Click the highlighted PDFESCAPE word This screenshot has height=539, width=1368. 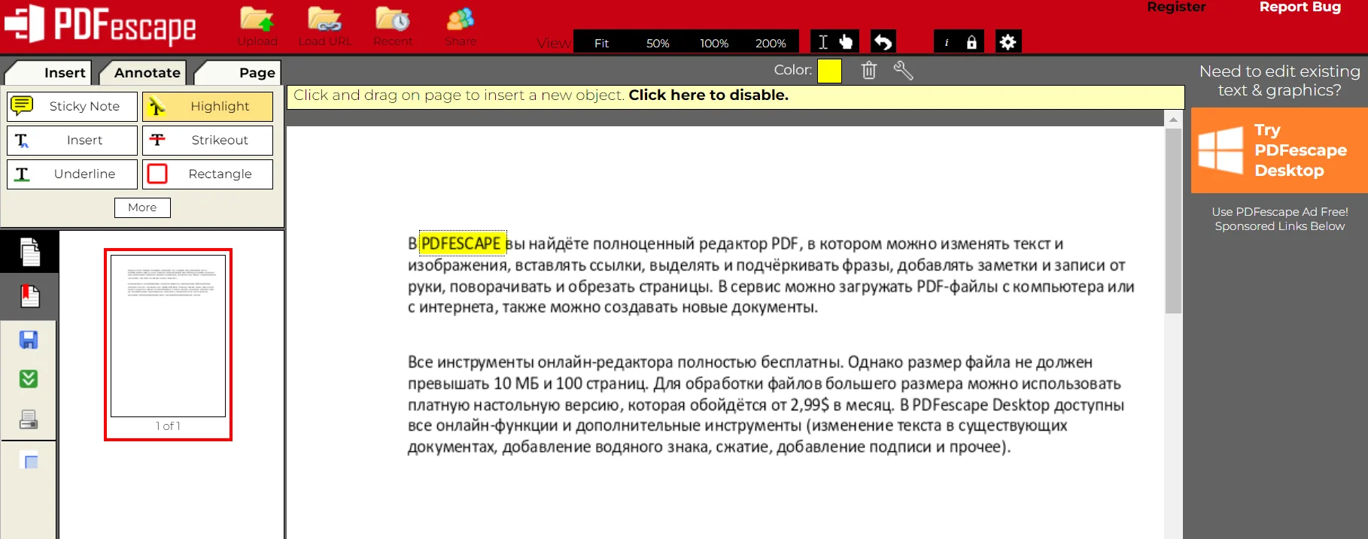pos(461,244)
